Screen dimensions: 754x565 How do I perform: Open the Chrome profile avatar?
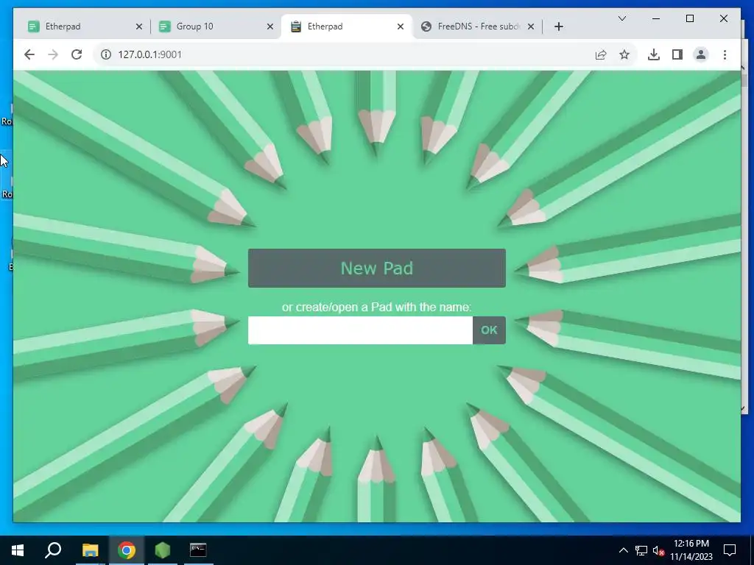click(x=701, y=54)
